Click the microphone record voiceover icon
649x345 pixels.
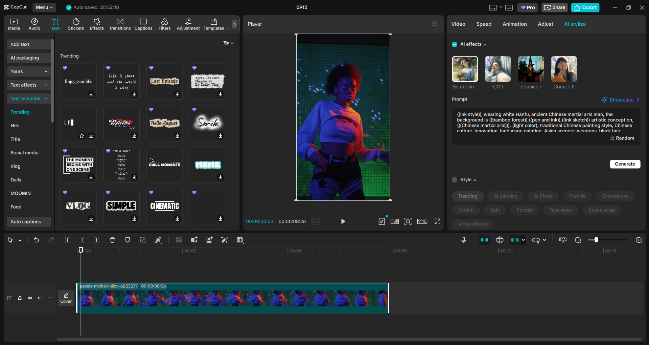464,240
